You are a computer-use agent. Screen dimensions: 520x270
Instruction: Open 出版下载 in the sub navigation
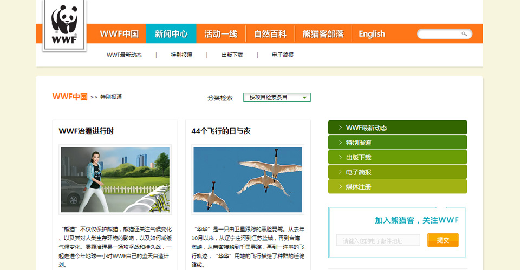click(x=232, y=55)
